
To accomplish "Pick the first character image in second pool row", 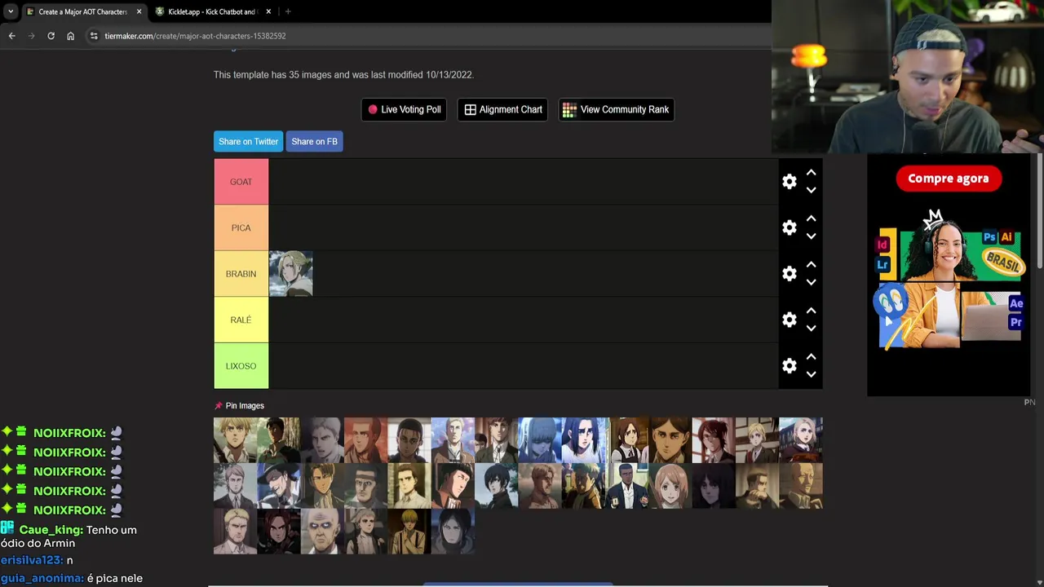I will tap(235, 486).
